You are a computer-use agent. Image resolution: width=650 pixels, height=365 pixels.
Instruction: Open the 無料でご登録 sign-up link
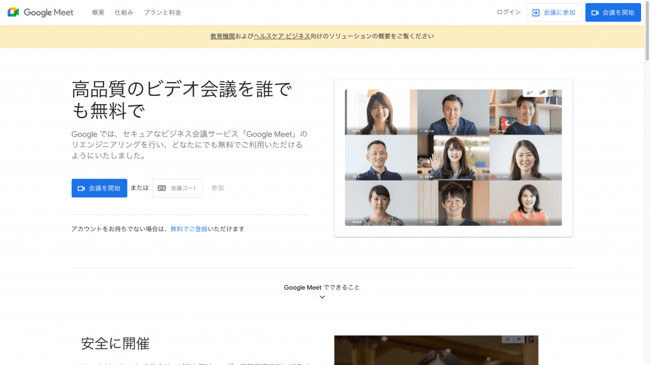[189, 229]
